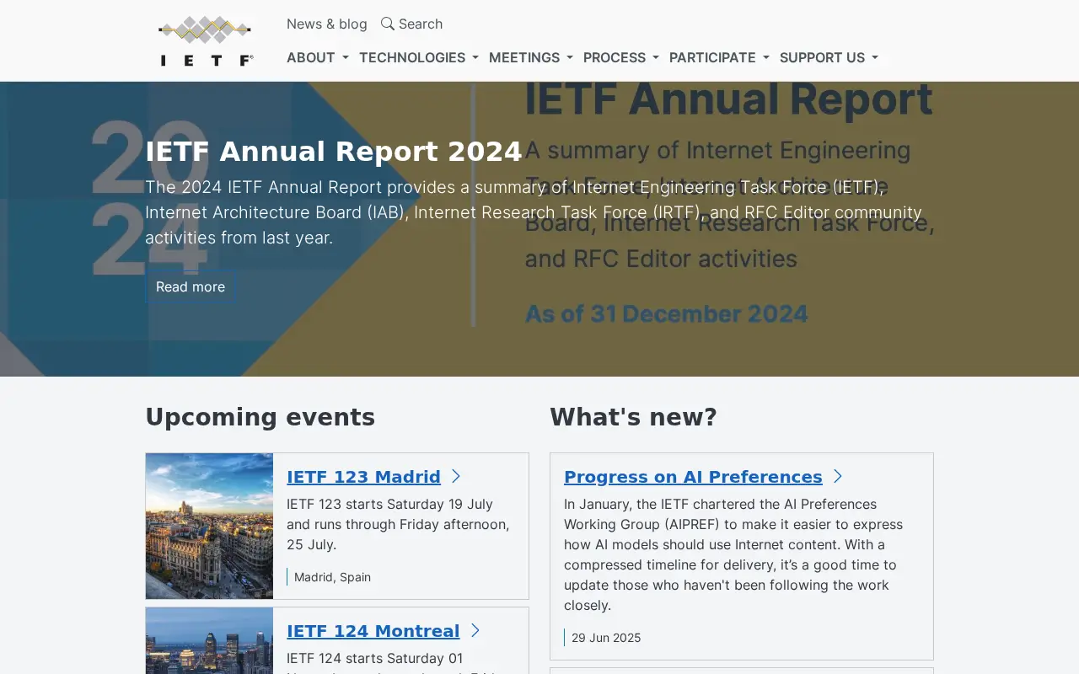1079x674 pixels.
Task: Open the MEETINGS dropdown
Action: coord(531,57)
